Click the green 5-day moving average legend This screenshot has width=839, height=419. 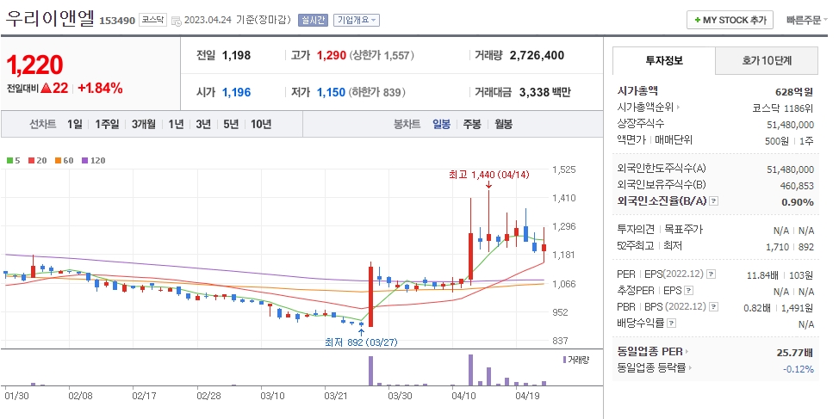[13, 160]
